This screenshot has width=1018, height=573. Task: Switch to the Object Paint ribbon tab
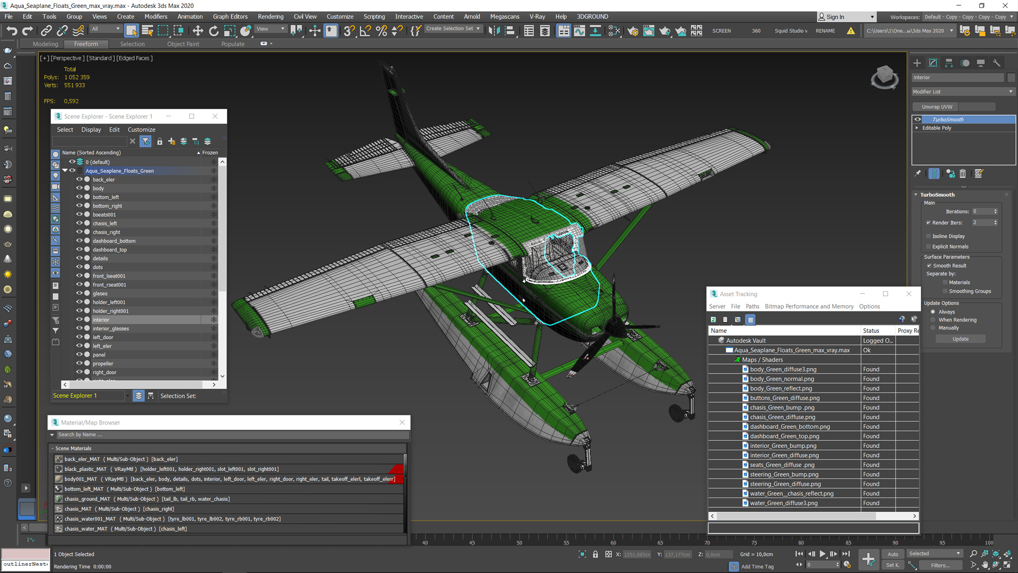tap(183, 44)
